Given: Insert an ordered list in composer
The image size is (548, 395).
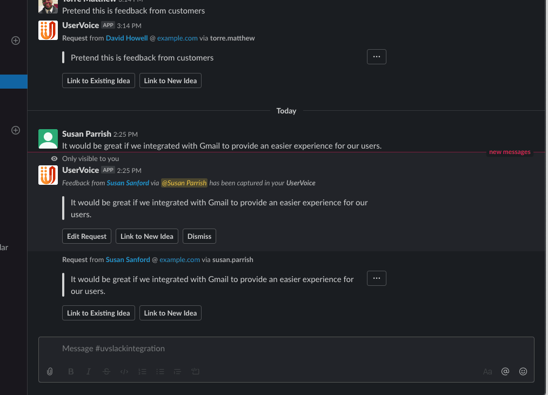Looking at the screenshot, I should [x=142, y=371].
